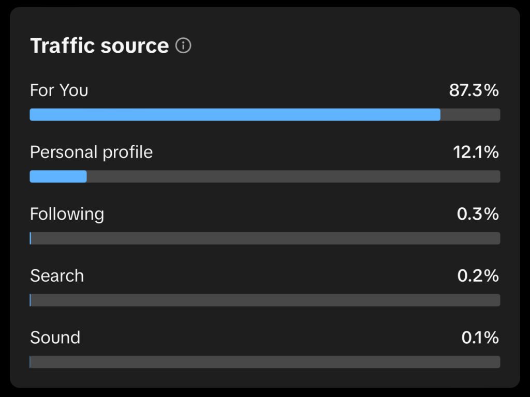The height and width of the screenshot is (397, 530).
Task: Click the 12.1% Personal profile value
Action: (x=476, y=152)
